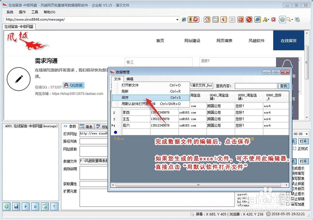The width and height of the screenshot is (313, 220).
Task: Open the folder/favorites toolbar icon
Action: [x=215, y=19]
